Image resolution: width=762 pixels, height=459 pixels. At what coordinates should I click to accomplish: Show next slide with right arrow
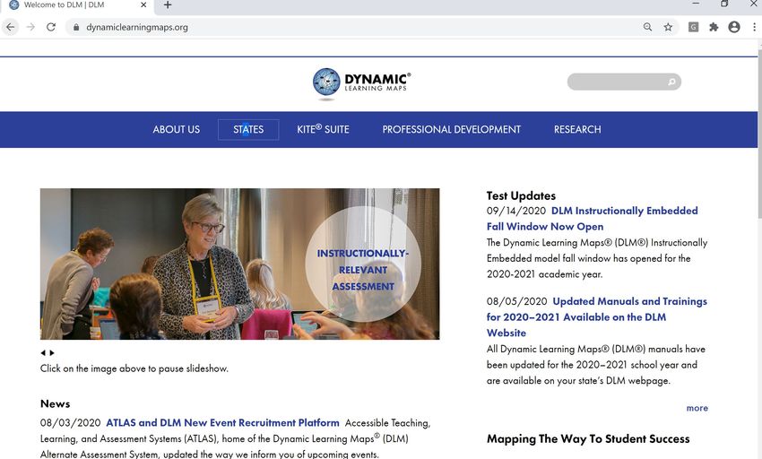(x=52, y=353)
